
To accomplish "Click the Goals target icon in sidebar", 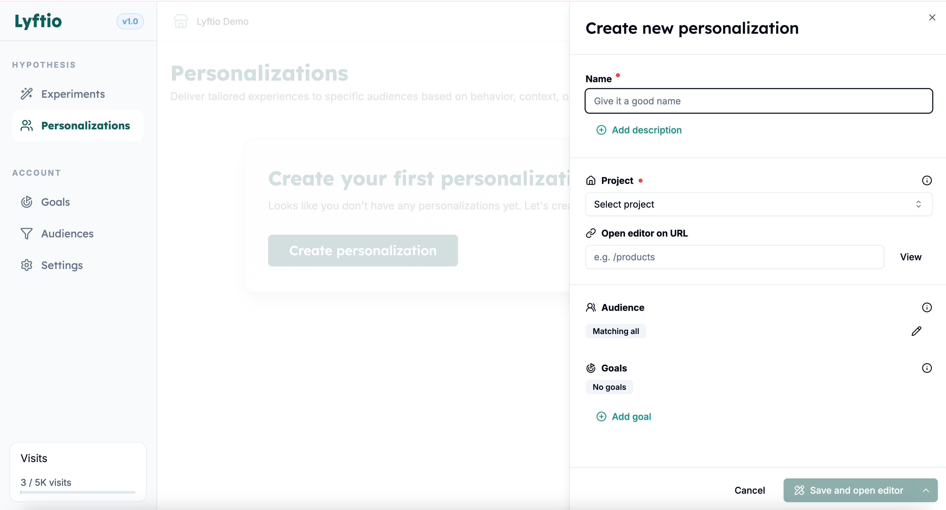I will (x=26, y=202).
